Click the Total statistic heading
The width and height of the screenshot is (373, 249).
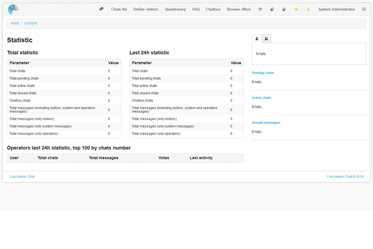pyautogui.click(x=22, y=53)
